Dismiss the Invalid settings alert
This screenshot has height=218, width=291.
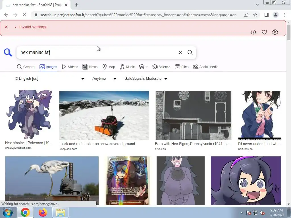pyautogui.click(x=6, y=27)
